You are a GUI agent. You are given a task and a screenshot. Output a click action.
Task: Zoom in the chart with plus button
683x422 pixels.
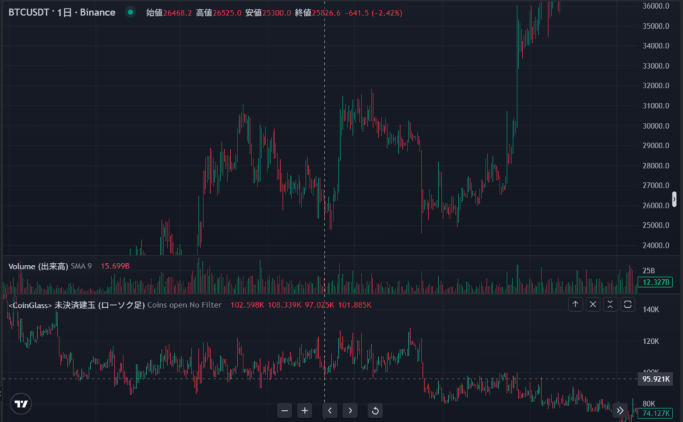(x=305, y=410)
